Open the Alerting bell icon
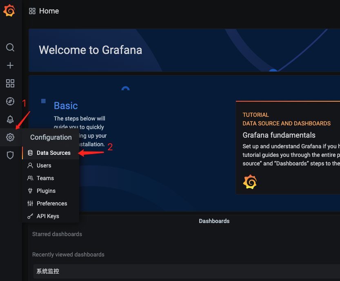The image size is (340, 281). tap(10, 119)
